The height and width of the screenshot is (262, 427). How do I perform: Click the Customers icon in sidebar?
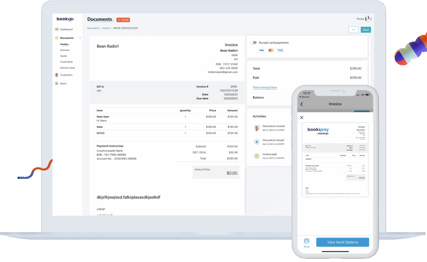(x=56, y=75)
